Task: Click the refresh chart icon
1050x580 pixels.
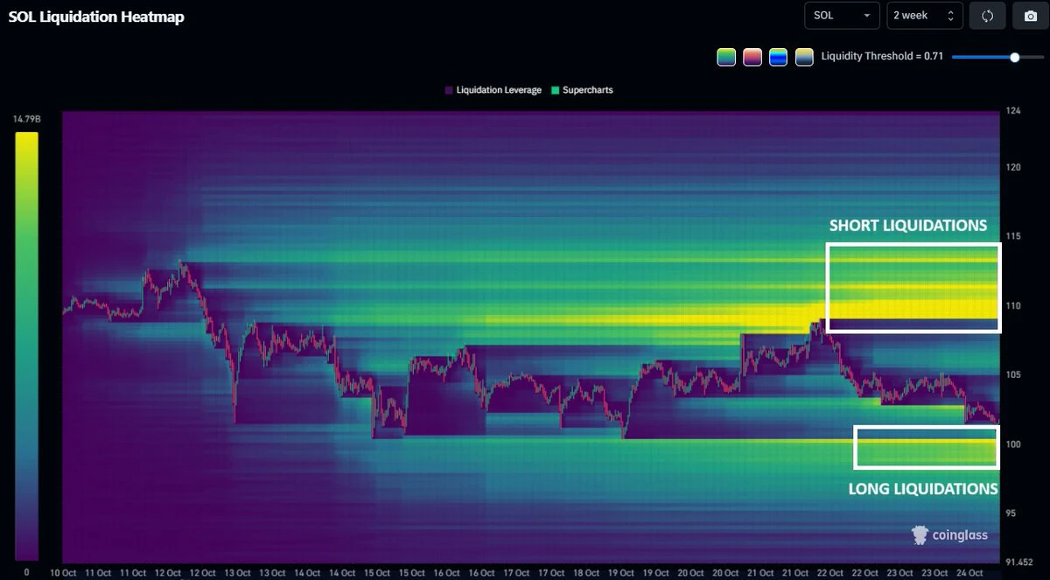Action: 988,16
